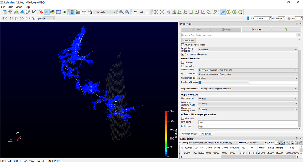Click the Properties help question mark button
Viewport: 303px width, 163px height.
tap(286, 30)
